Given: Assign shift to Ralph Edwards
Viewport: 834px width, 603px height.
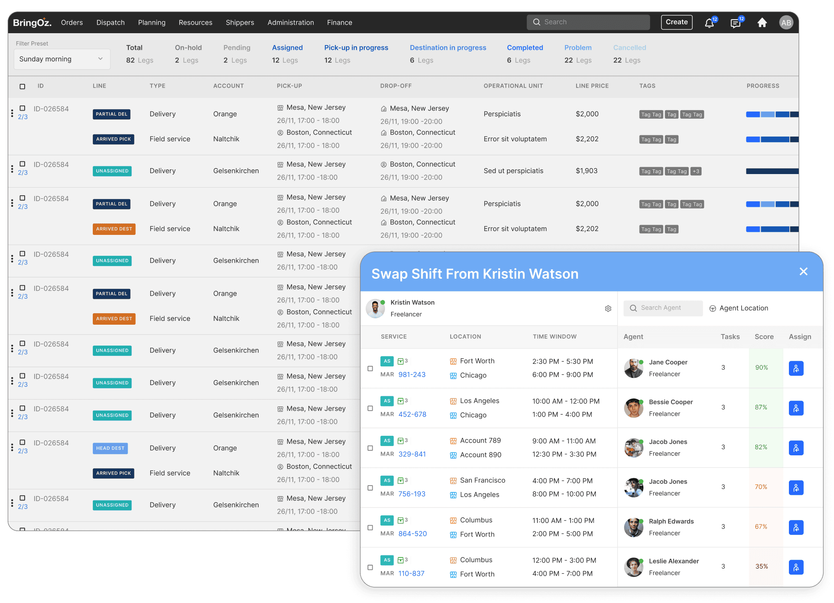Looking at the screenshot, I should pos(796,527).
